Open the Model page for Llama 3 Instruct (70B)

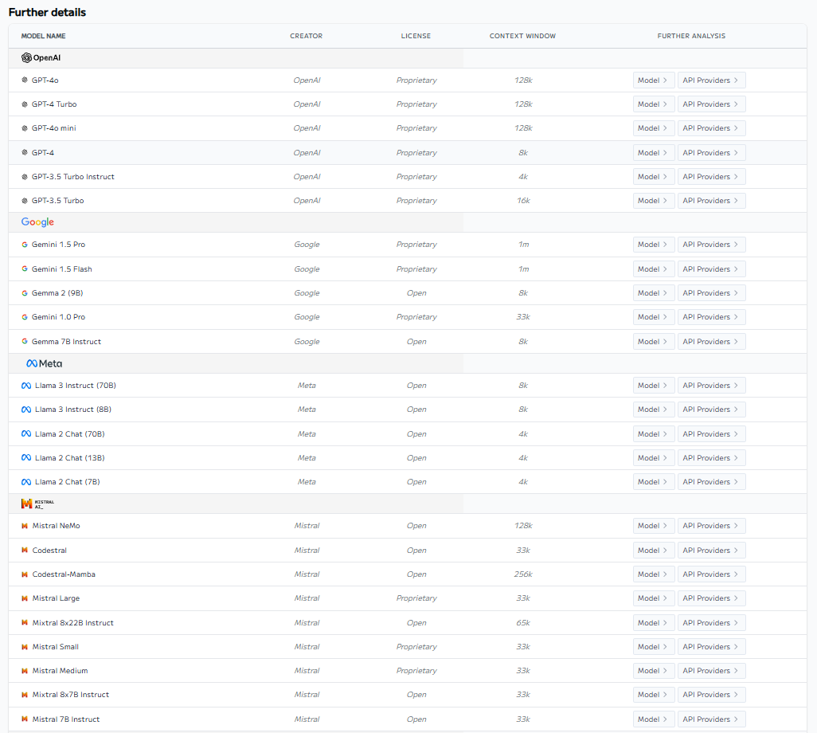[x=654, y=386]
